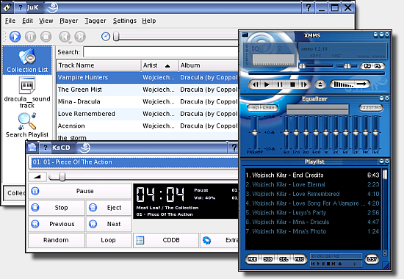Click the Album column header in JuK
The image size is (404, 279).
tap(209, 65)
